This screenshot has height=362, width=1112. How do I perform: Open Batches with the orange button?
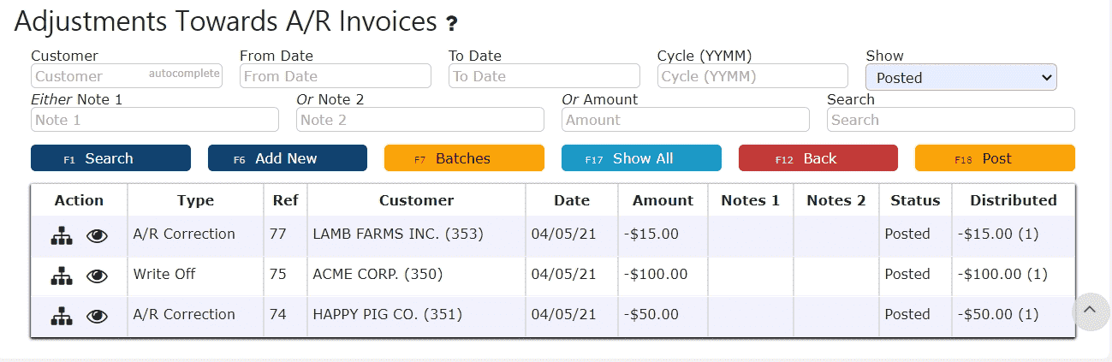point(464,158)
